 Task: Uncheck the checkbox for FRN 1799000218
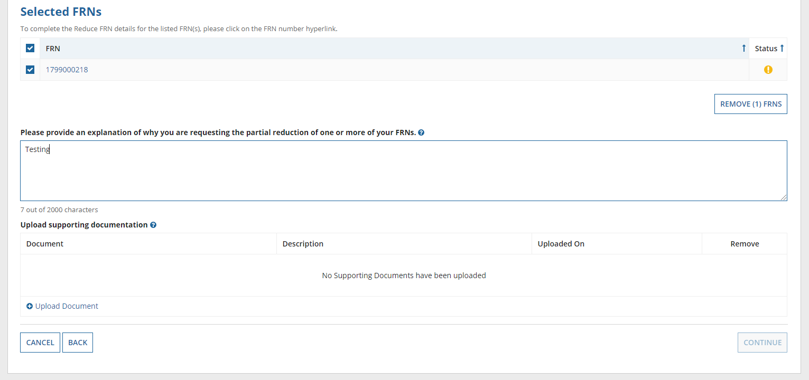[30, 70]
